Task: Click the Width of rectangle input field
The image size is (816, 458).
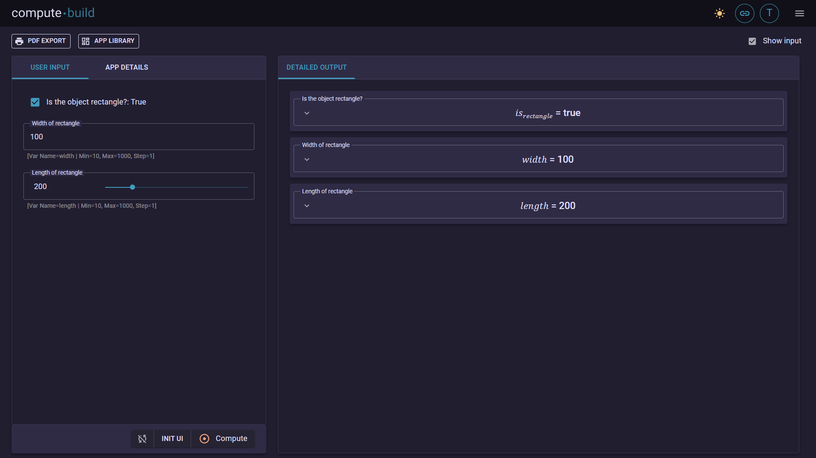Action: point(139,137)
